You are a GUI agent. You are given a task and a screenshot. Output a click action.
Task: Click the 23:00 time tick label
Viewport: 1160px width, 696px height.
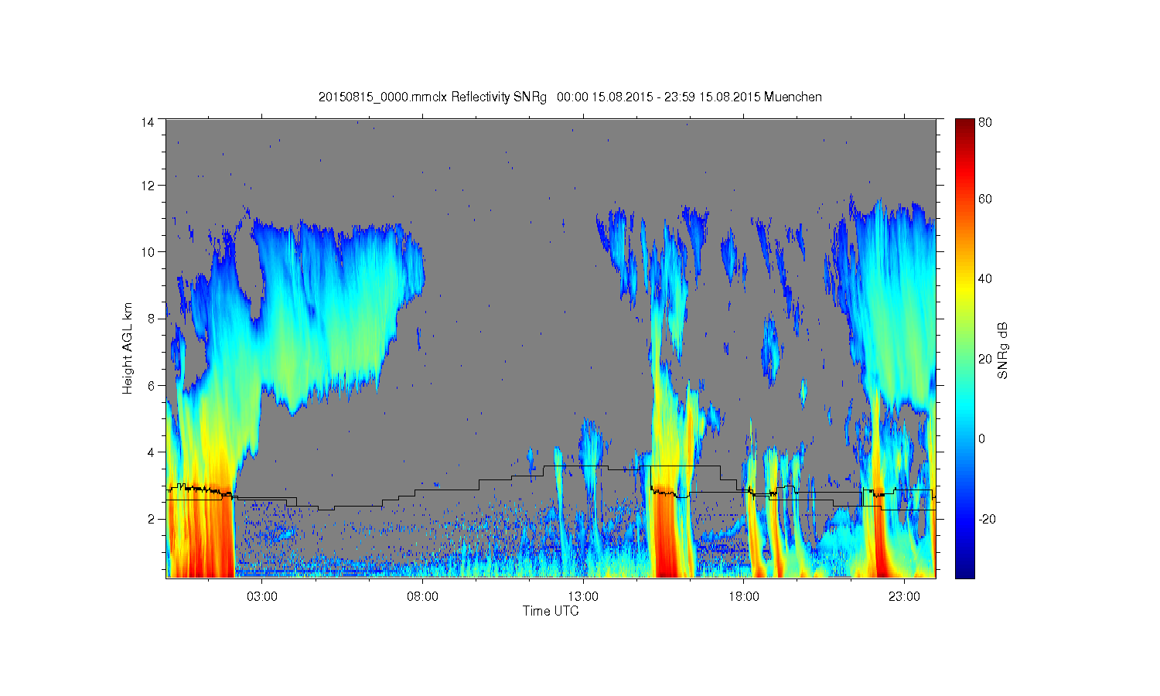click(904, 597)
